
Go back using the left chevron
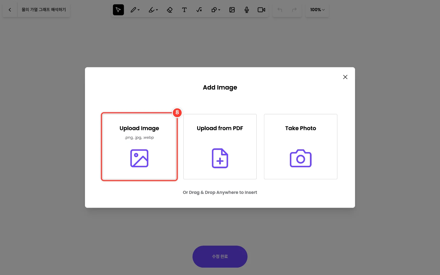[x=10, y=10]
